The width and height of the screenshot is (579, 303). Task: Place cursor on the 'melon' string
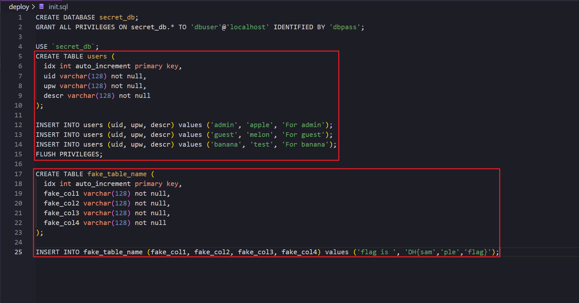tap(259, 135)
